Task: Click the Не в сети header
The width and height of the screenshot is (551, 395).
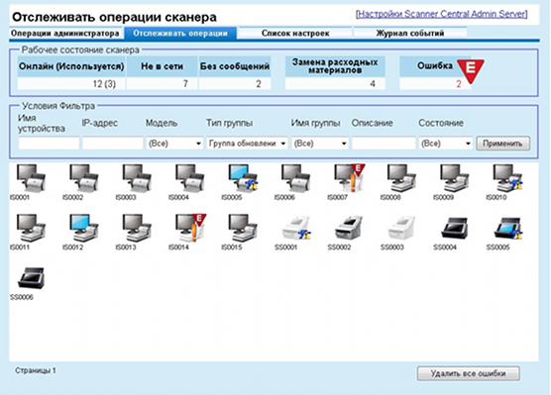Action: (162, 66)
